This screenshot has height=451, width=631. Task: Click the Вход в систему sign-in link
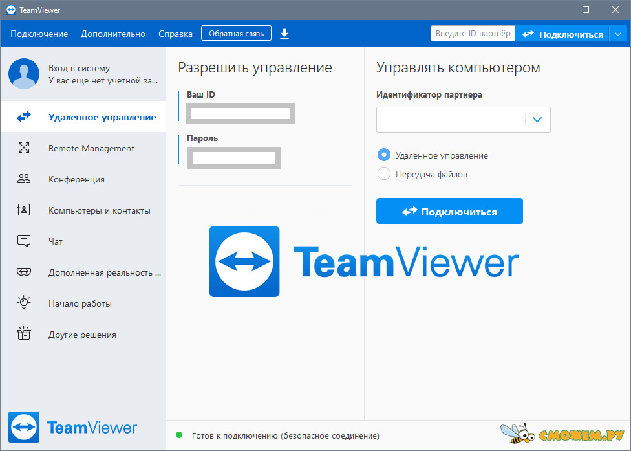click(80, 68)
